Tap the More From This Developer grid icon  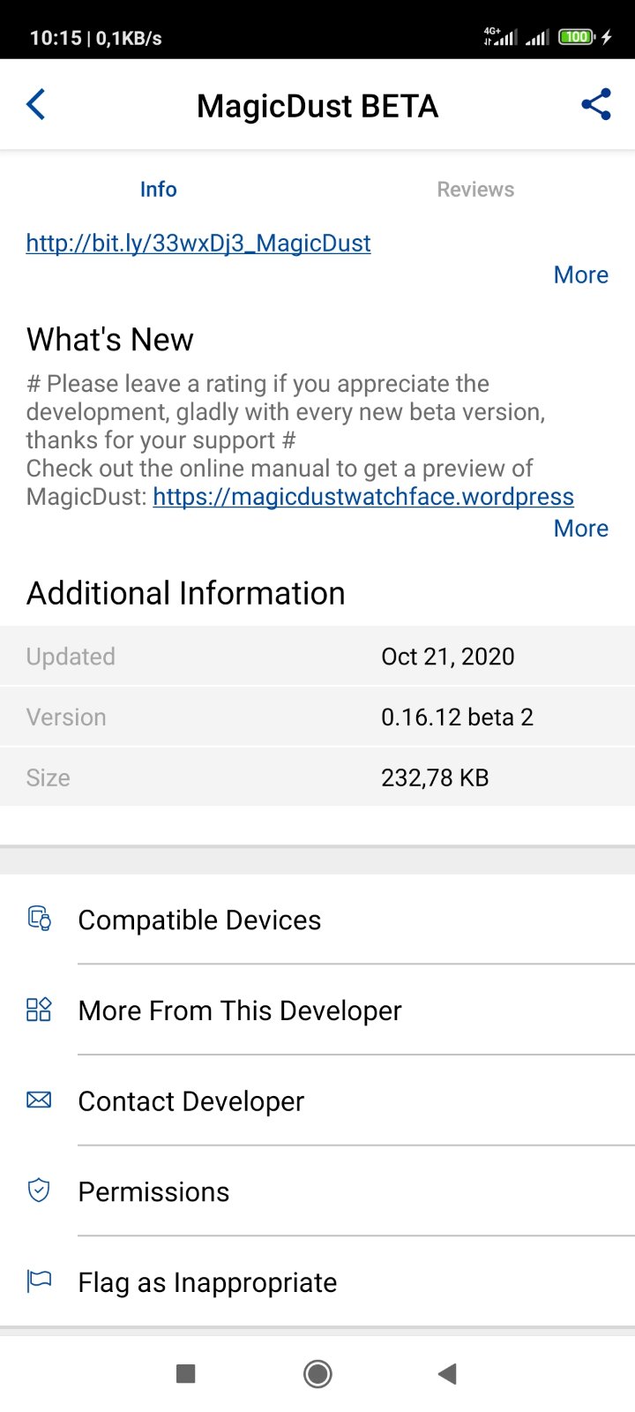tap(40, 1010)
